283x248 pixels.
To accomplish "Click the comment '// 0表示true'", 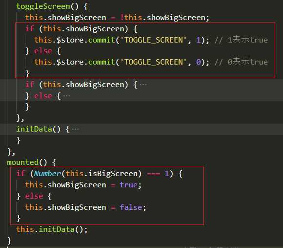I will 241,62.
